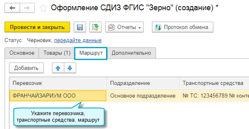Move route row down with arrow
249x129 pixels.
(x=69, y=68)
